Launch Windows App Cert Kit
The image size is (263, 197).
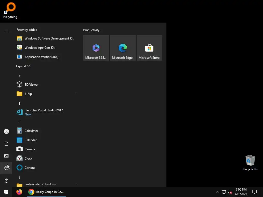47,47
